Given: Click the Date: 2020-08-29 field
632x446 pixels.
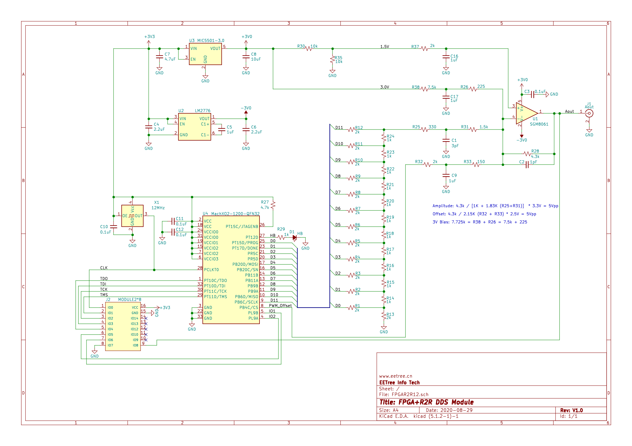Looking at the screenshot, I should point(449,410).
